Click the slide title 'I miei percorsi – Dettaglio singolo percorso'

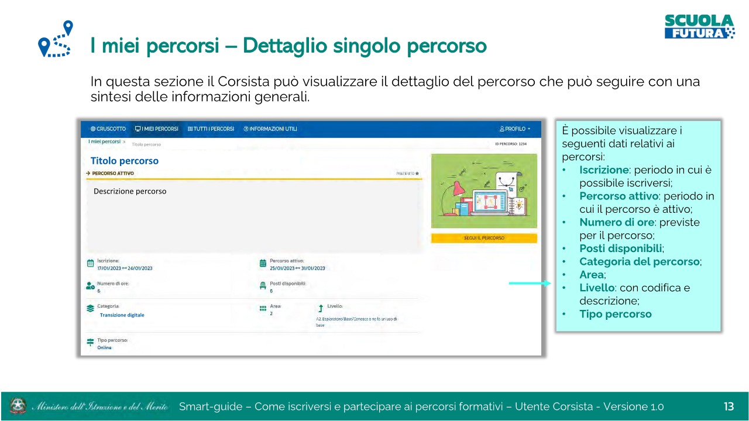[288, 45]
